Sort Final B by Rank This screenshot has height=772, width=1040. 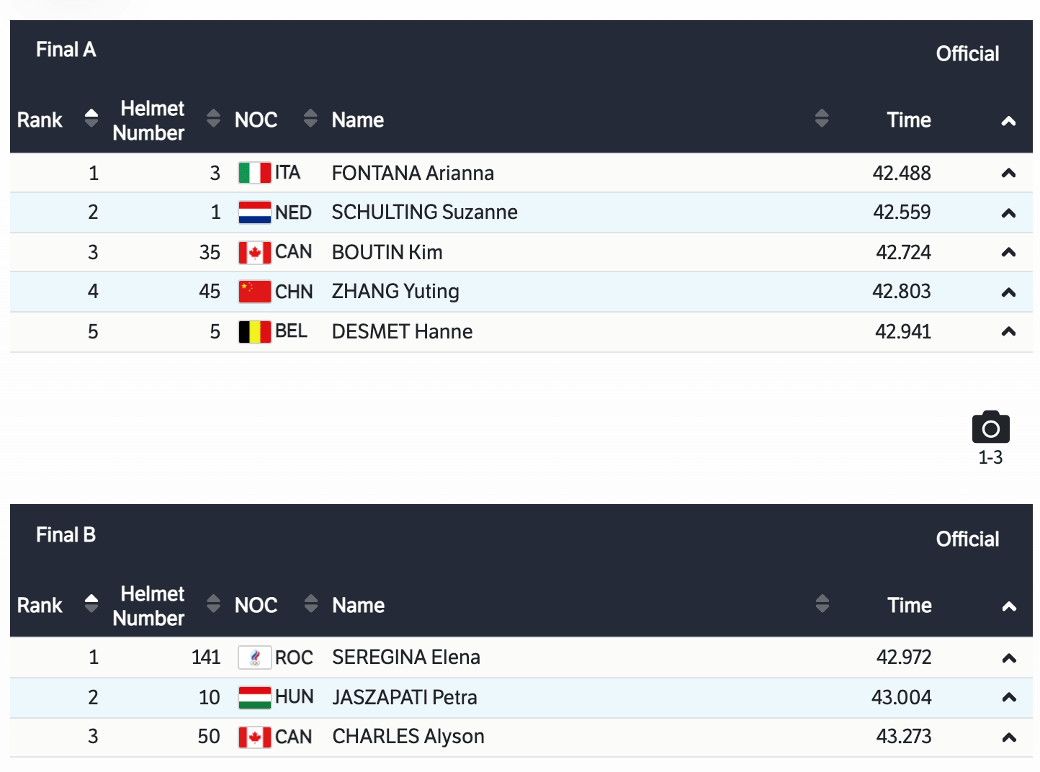(91, 603)
